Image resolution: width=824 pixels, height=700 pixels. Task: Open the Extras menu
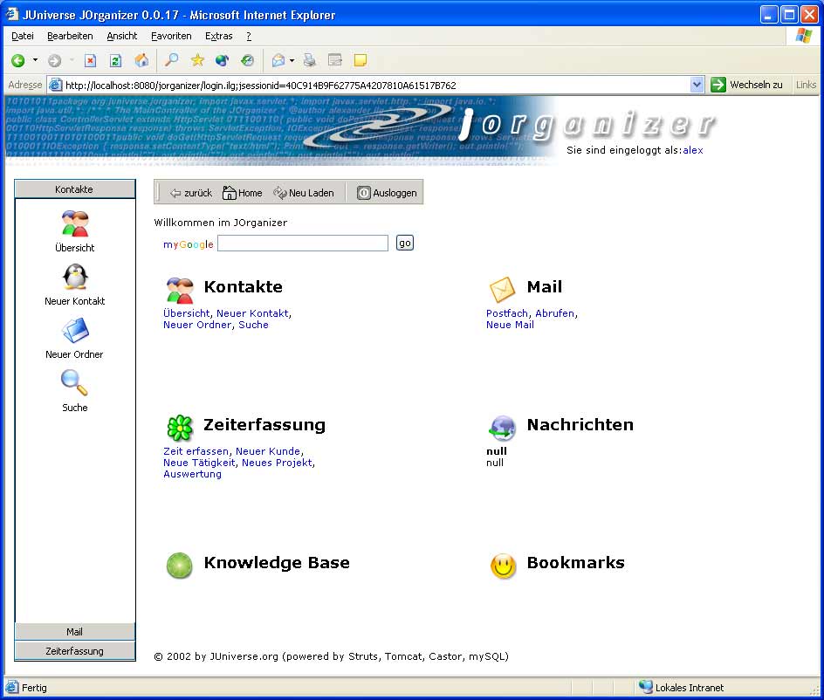click(x=218, y=36)
